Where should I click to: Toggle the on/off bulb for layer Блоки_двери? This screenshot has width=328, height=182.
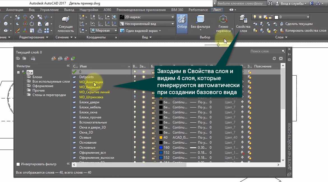(135, 102)
